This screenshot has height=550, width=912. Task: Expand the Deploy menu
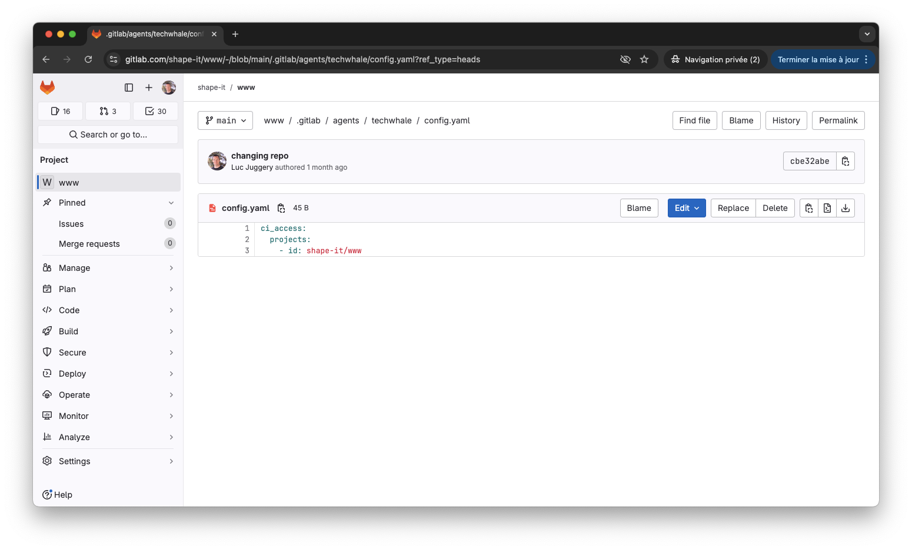click(x=108, y=374)
